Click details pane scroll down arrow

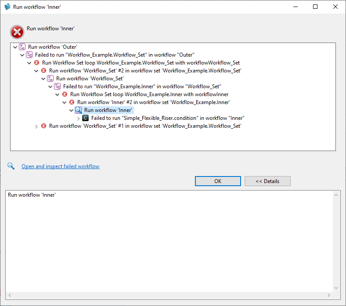[x=336, y=288]
